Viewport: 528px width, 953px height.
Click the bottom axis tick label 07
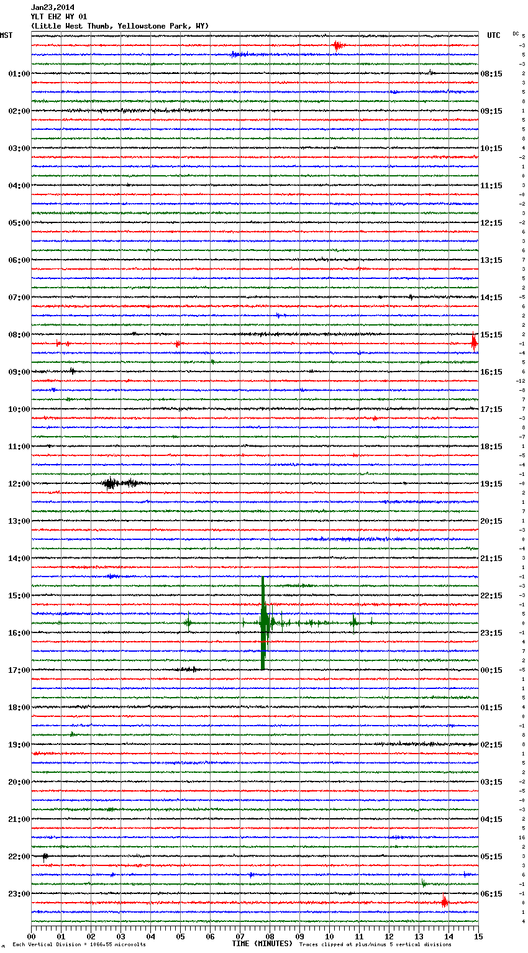(x=240, y=936)
